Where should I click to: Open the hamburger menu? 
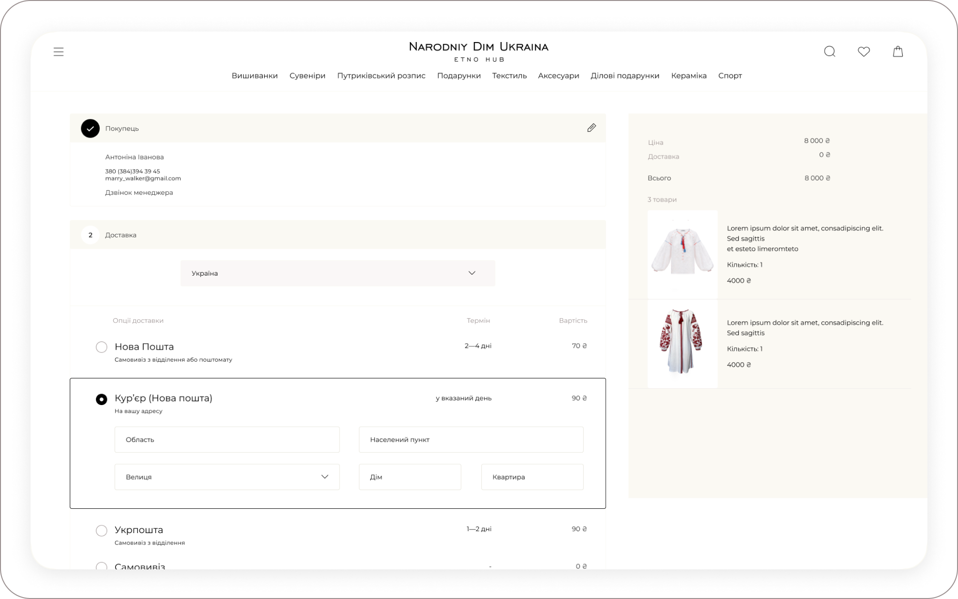(x=58, y=51)
